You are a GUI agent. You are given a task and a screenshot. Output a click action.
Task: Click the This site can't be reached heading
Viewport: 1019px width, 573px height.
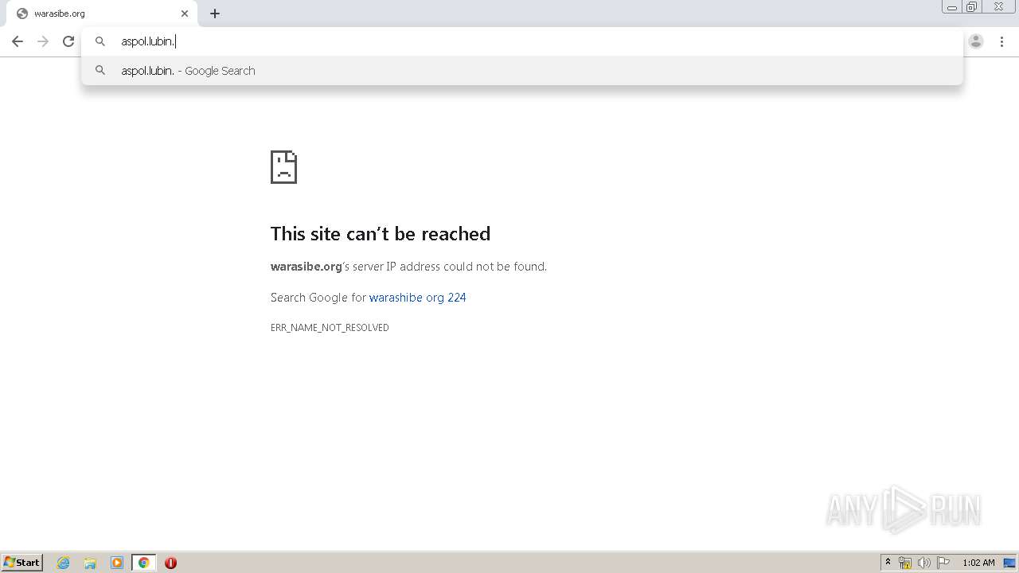(381, 233)
